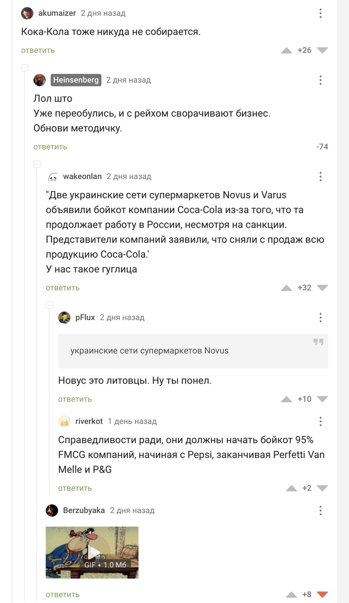Open options menu on Berzubyaka's comment
The image size is (349, 603).
[x=321, y=510]
